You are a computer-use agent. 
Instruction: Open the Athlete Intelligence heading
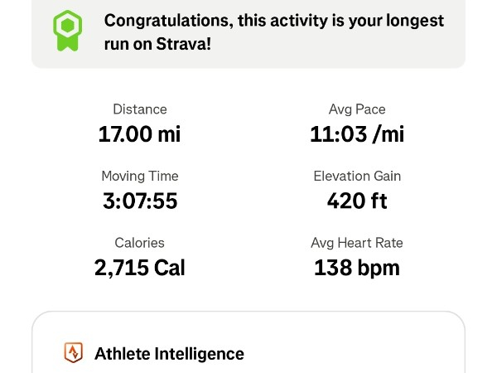coord(169,354)
